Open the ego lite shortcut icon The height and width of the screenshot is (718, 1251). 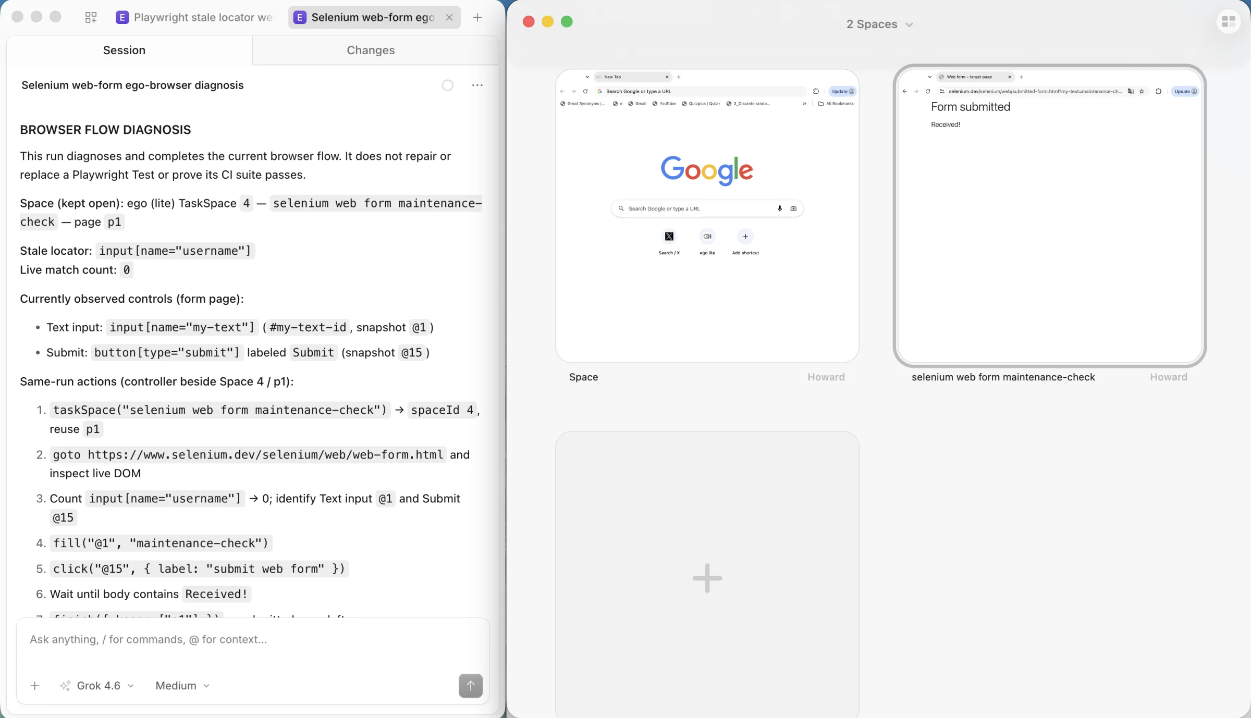tap(707, 237)
